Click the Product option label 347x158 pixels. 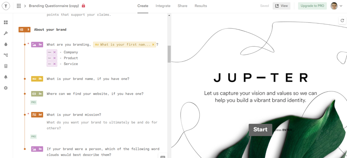(71, 58)
